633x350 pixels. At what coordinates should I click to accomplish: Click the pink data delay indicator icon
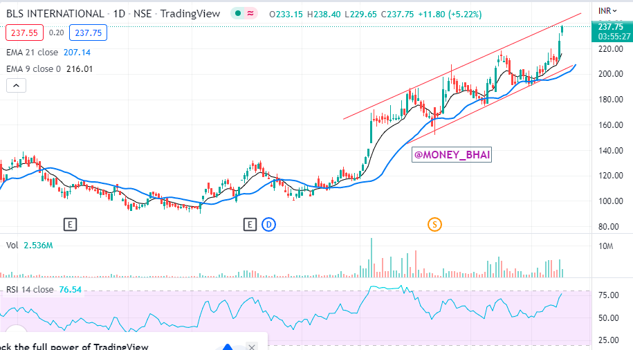click(x=250, y=14)
